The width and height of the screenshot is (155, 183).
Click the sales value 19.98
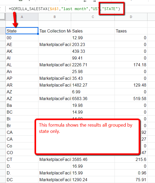(93, 105)
